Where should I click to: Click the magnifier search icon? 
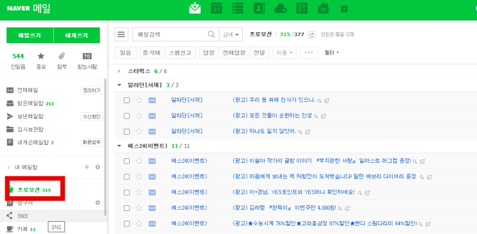(x=211, y=35)
